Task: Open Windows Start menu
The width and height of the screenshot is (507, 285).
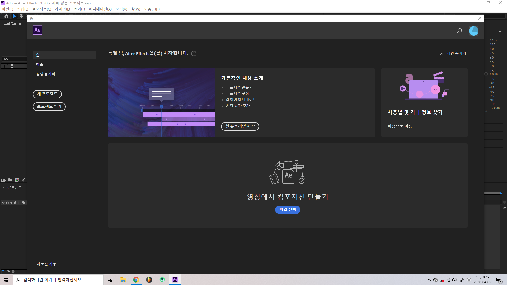Action: pyautogui.click(x=6, y=280)
